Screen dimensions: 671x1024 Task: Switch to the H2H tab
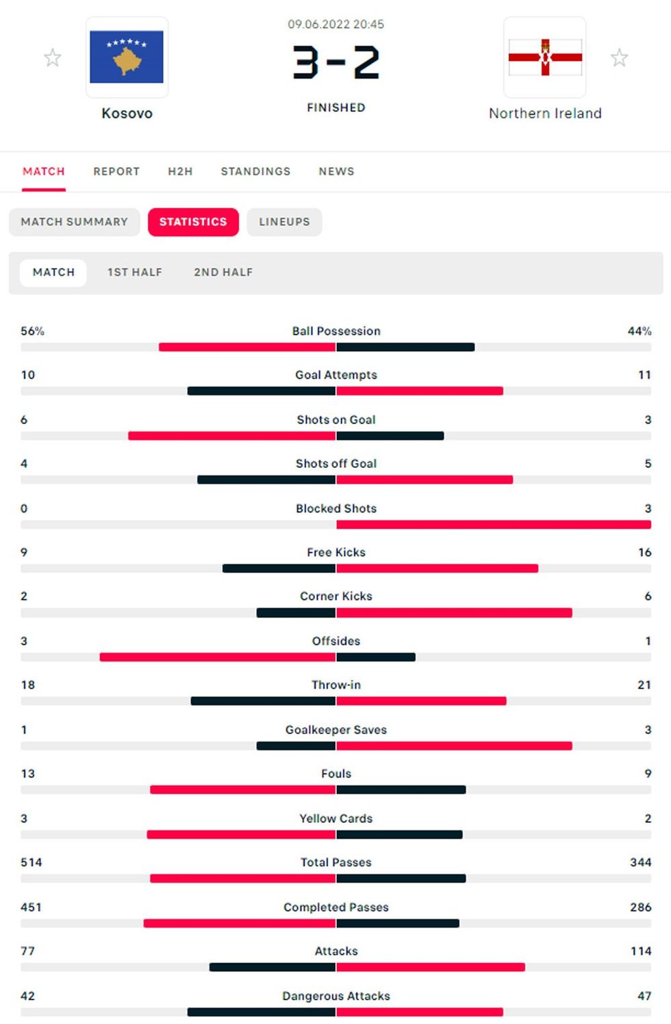[180, 172]
